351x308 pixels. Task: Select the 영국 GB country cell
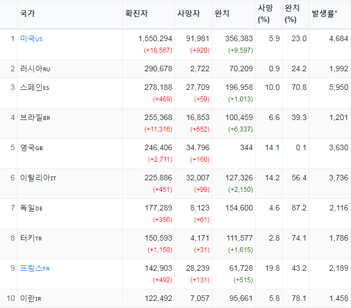pos(31,147)
